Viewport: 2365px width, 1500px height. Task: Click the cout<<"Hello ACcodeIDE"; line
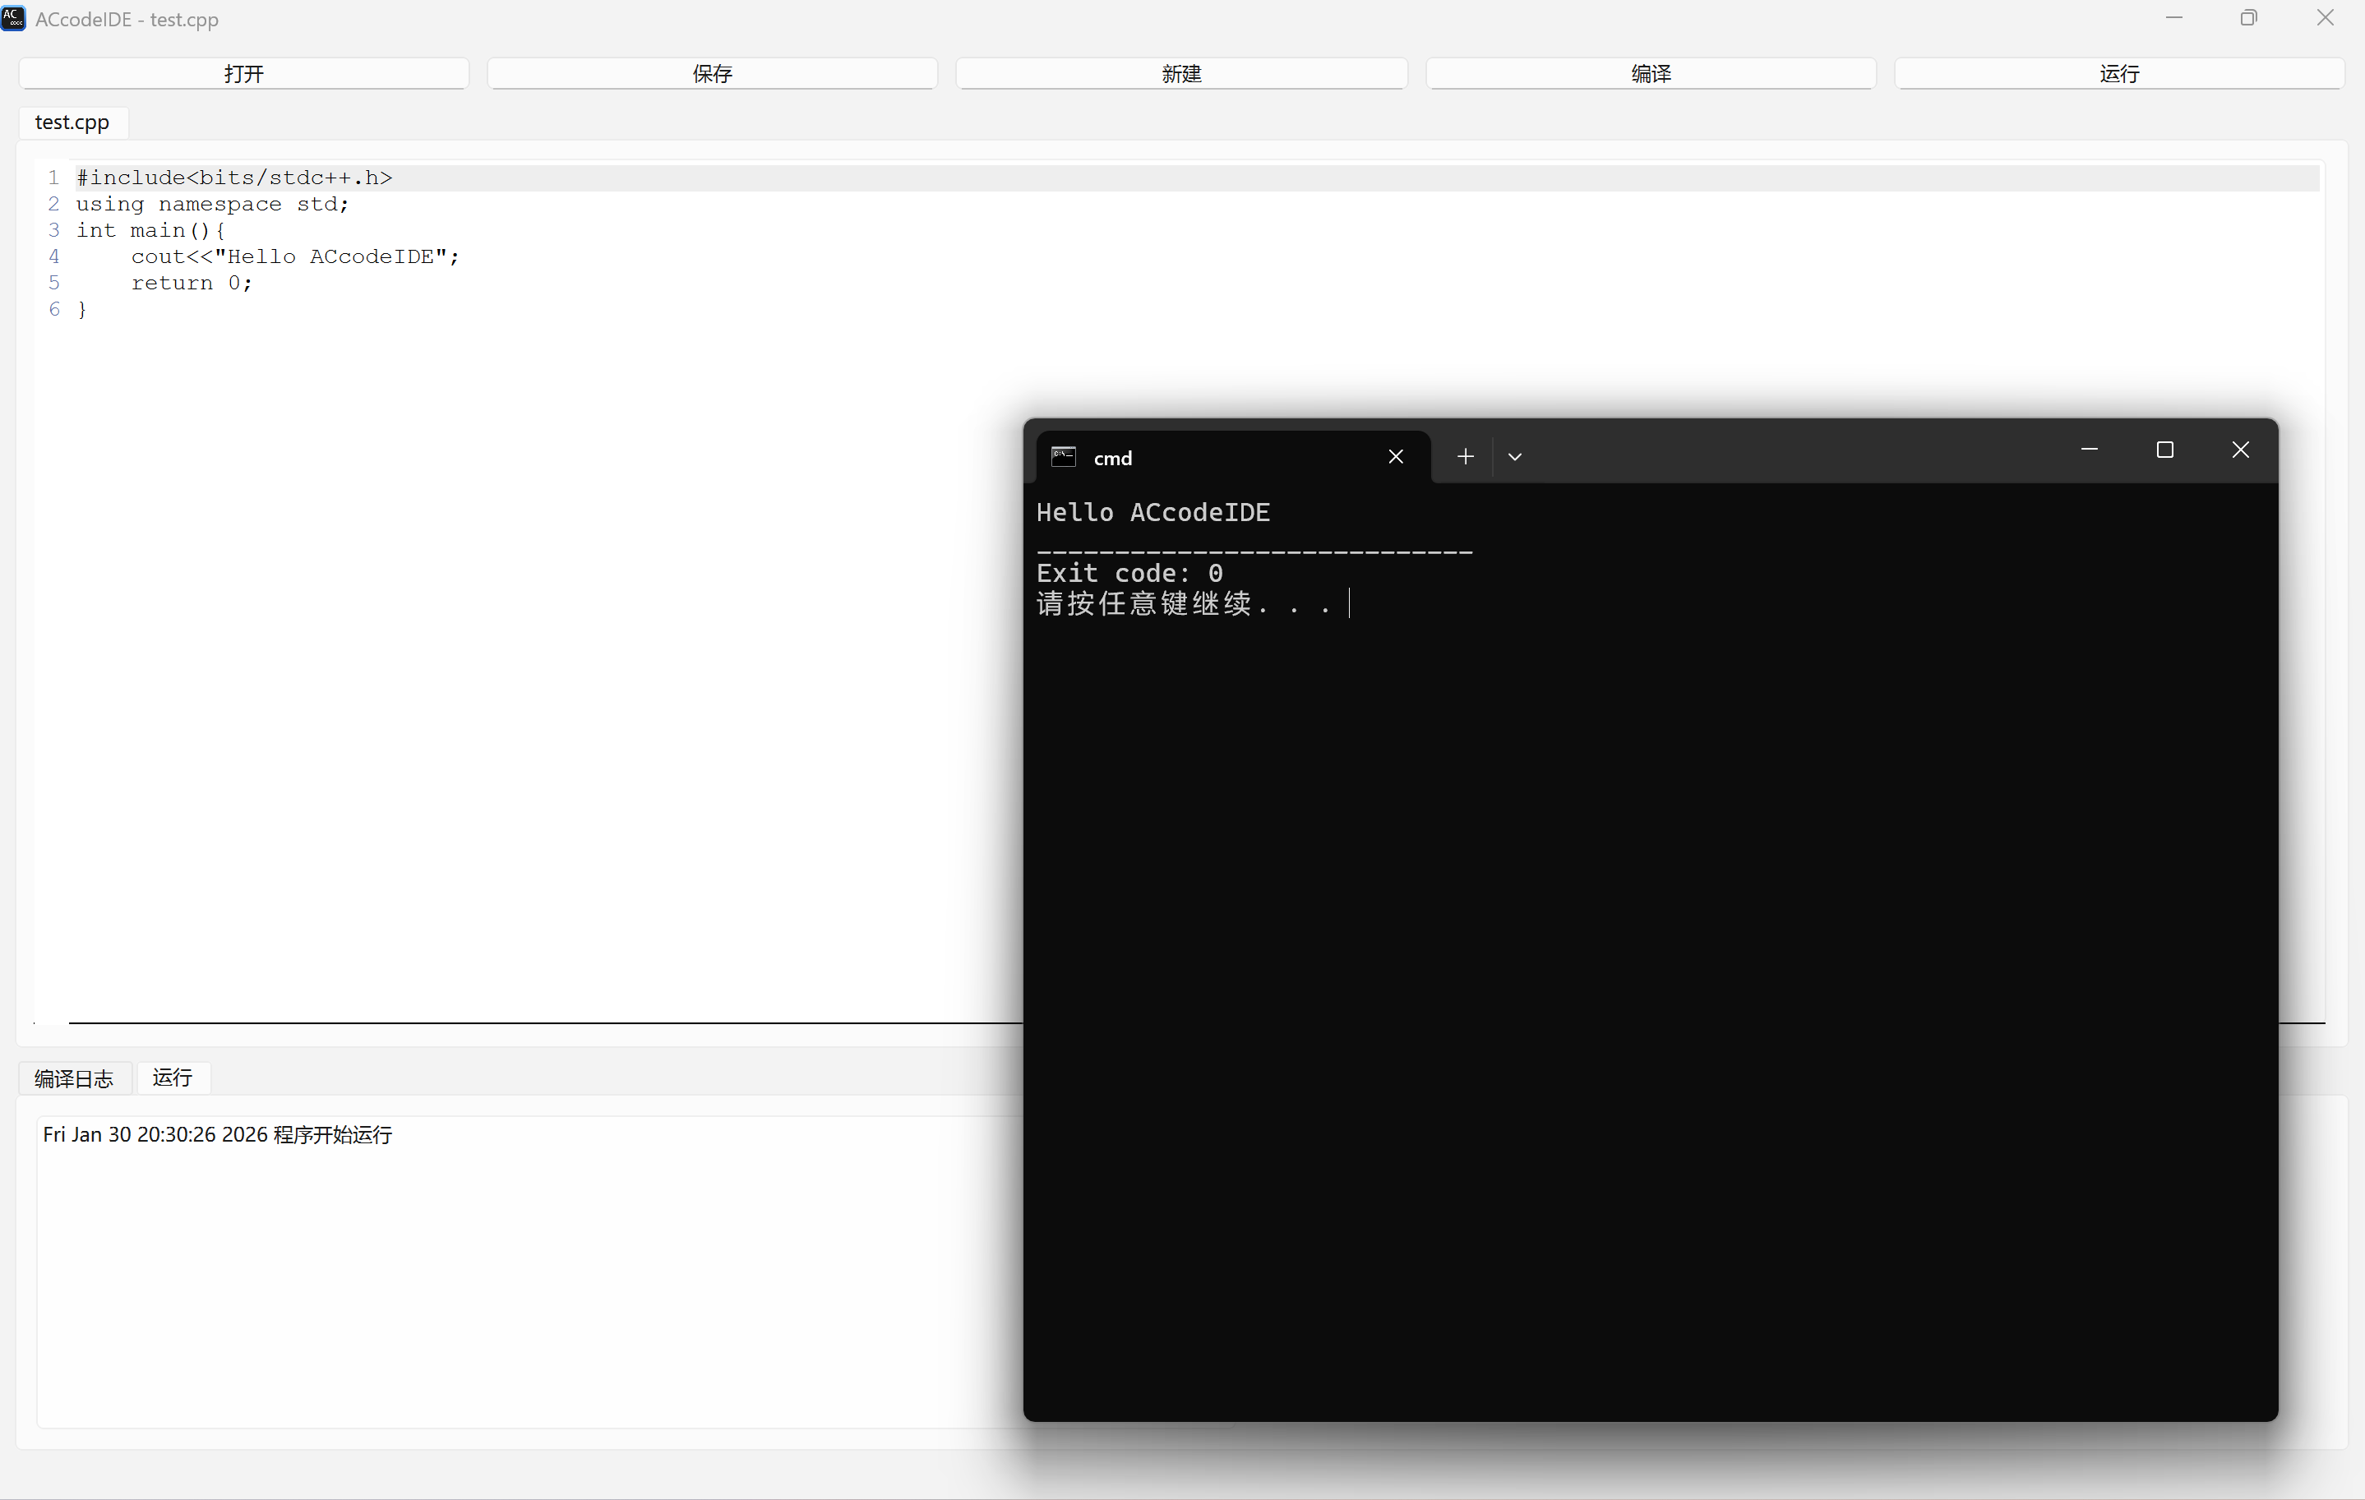(294, 257)
